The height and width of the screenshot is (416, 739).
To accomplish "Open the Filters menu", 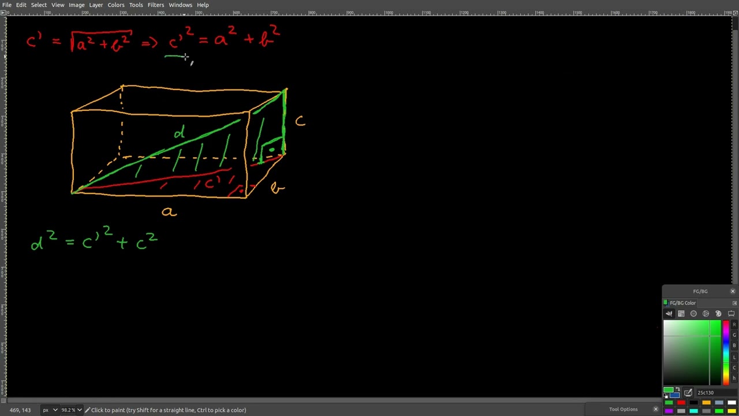I will coord(155,5).
